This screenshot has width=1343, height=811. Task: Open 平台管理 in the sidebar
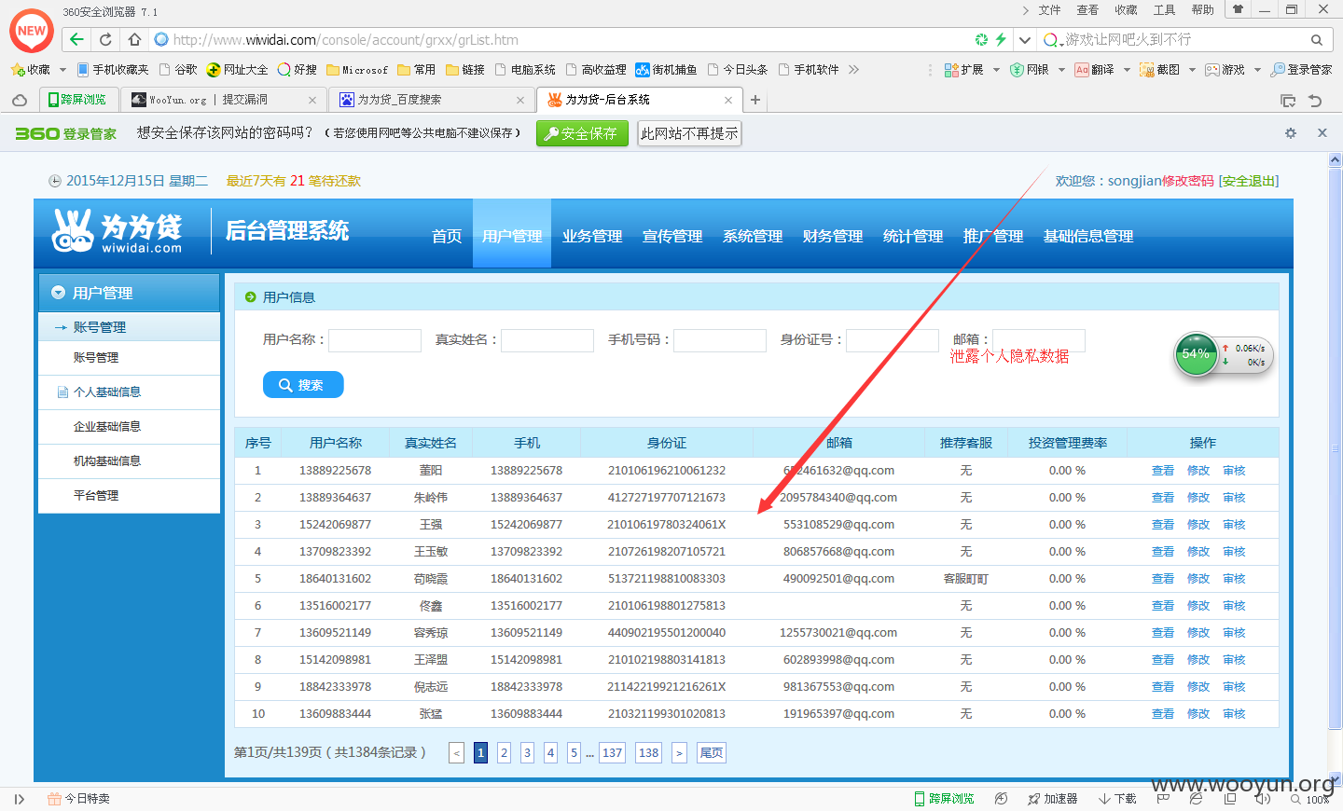pyautogui.click(x=96, y=496)
